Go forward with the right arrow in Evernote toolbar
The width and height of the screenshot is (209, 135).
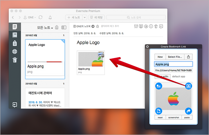click(19, 17)
